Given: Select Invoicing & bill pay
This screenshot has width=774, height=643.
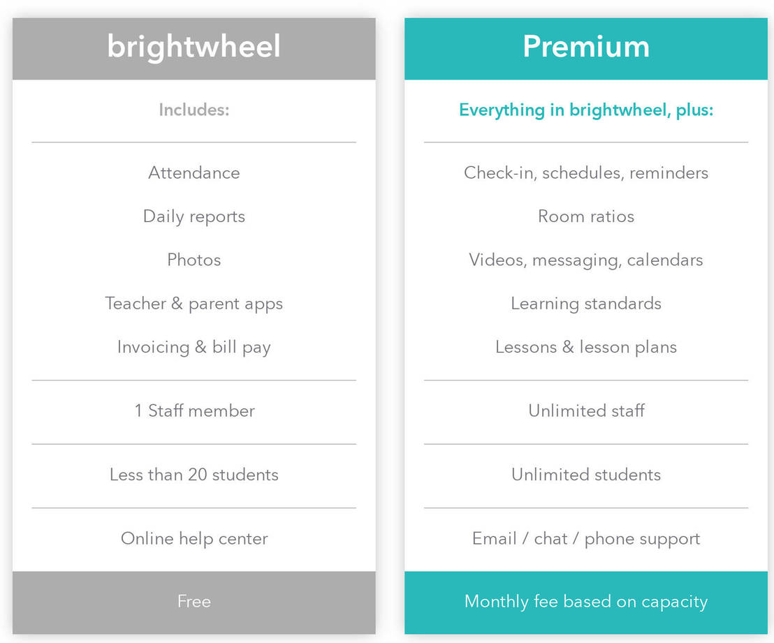Looking at the screenshot, I should click(x=193, y=347).
